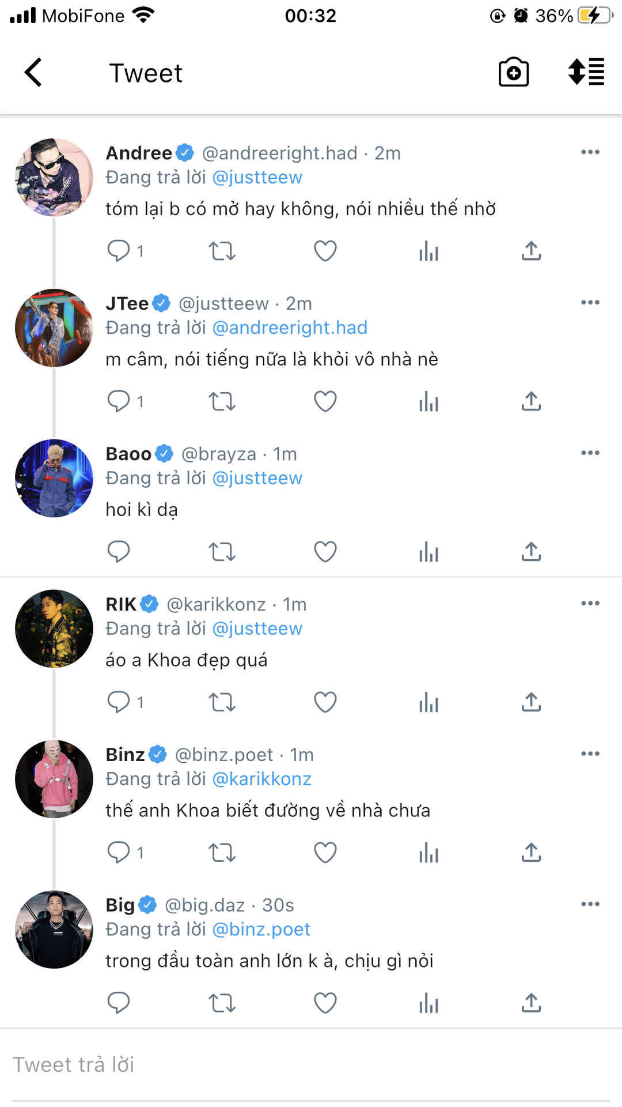Viewport: 622px width, 1107px height.
Task: Open more options on Big's tweet
Action: (590, 904)
